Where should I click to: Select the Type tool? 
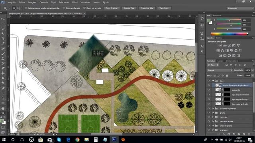click(x=3, y=93)
